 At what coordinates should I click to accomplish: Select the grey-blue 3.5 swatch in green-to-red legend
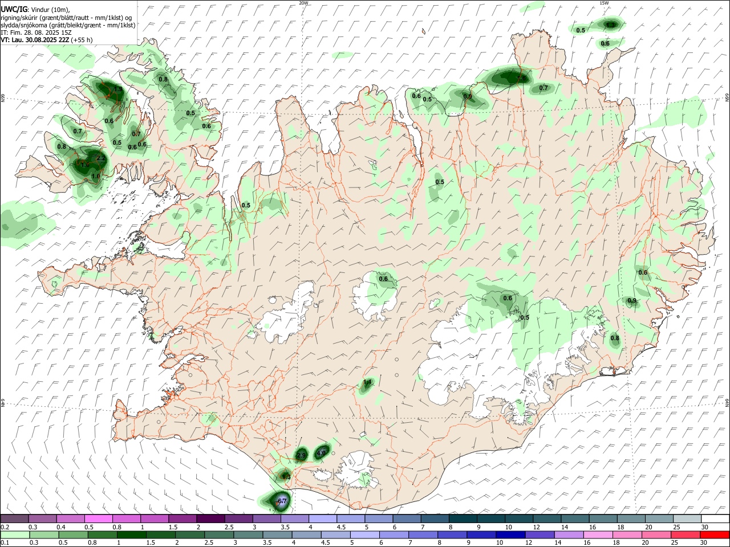click(277, 534)
